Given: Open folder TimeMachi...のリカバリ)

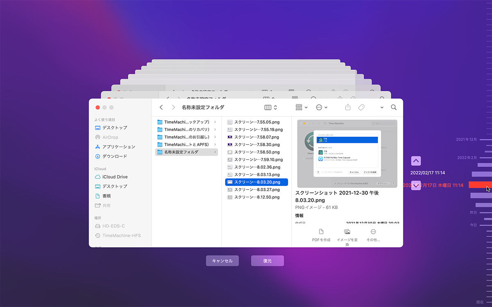Looking at the screenshot, I should coord(187,129).
